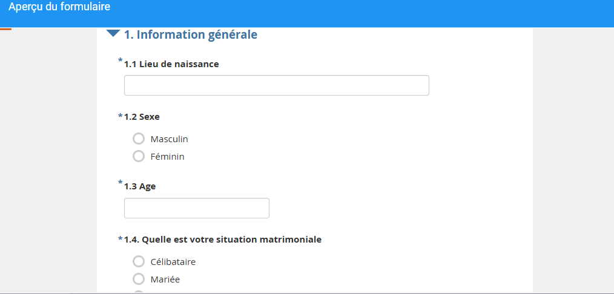
Task: Click the 'Célibataire' option text label
Action: pos(173,261)
